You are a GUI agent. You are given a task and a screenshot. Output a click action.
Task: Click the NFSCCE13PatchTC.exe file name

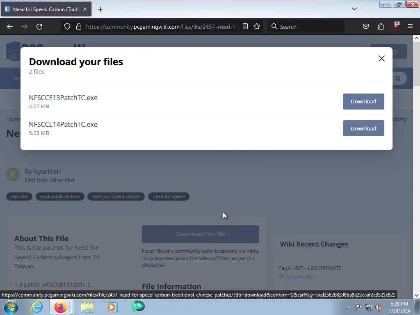63,98
